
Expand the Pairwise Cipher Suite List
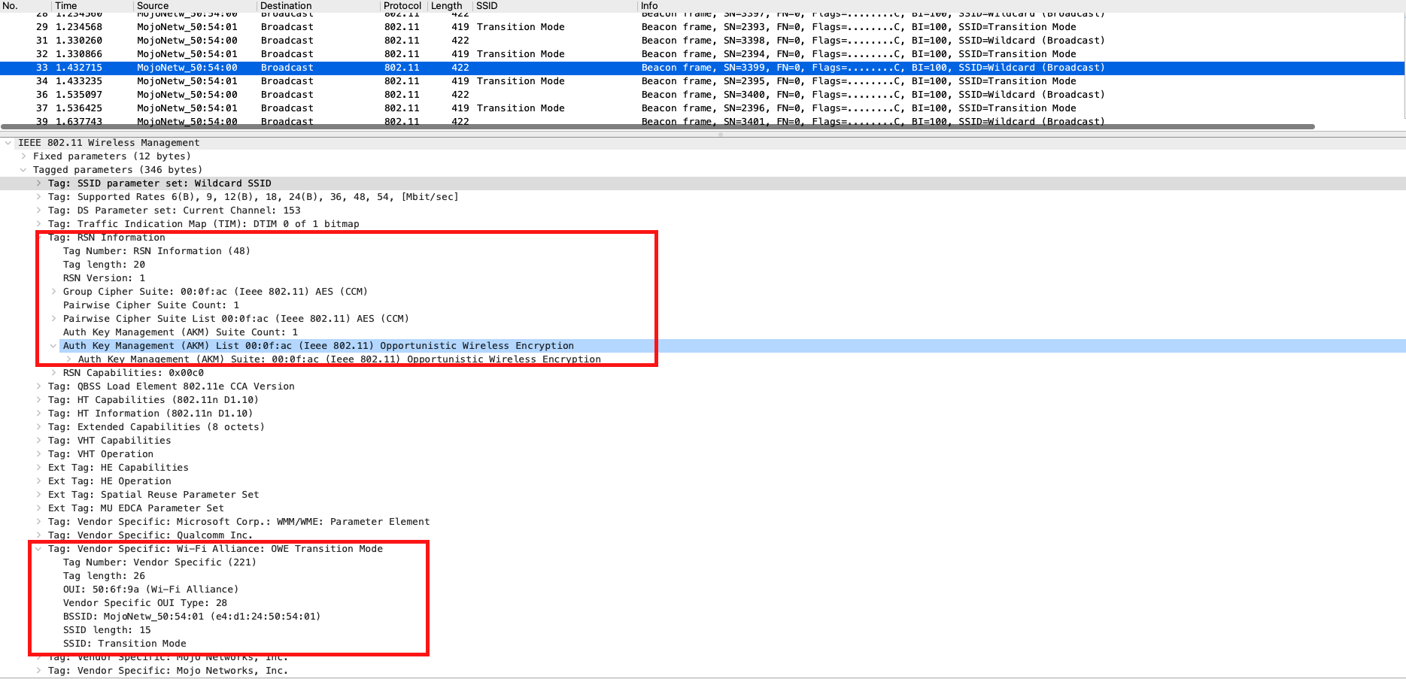53,318
